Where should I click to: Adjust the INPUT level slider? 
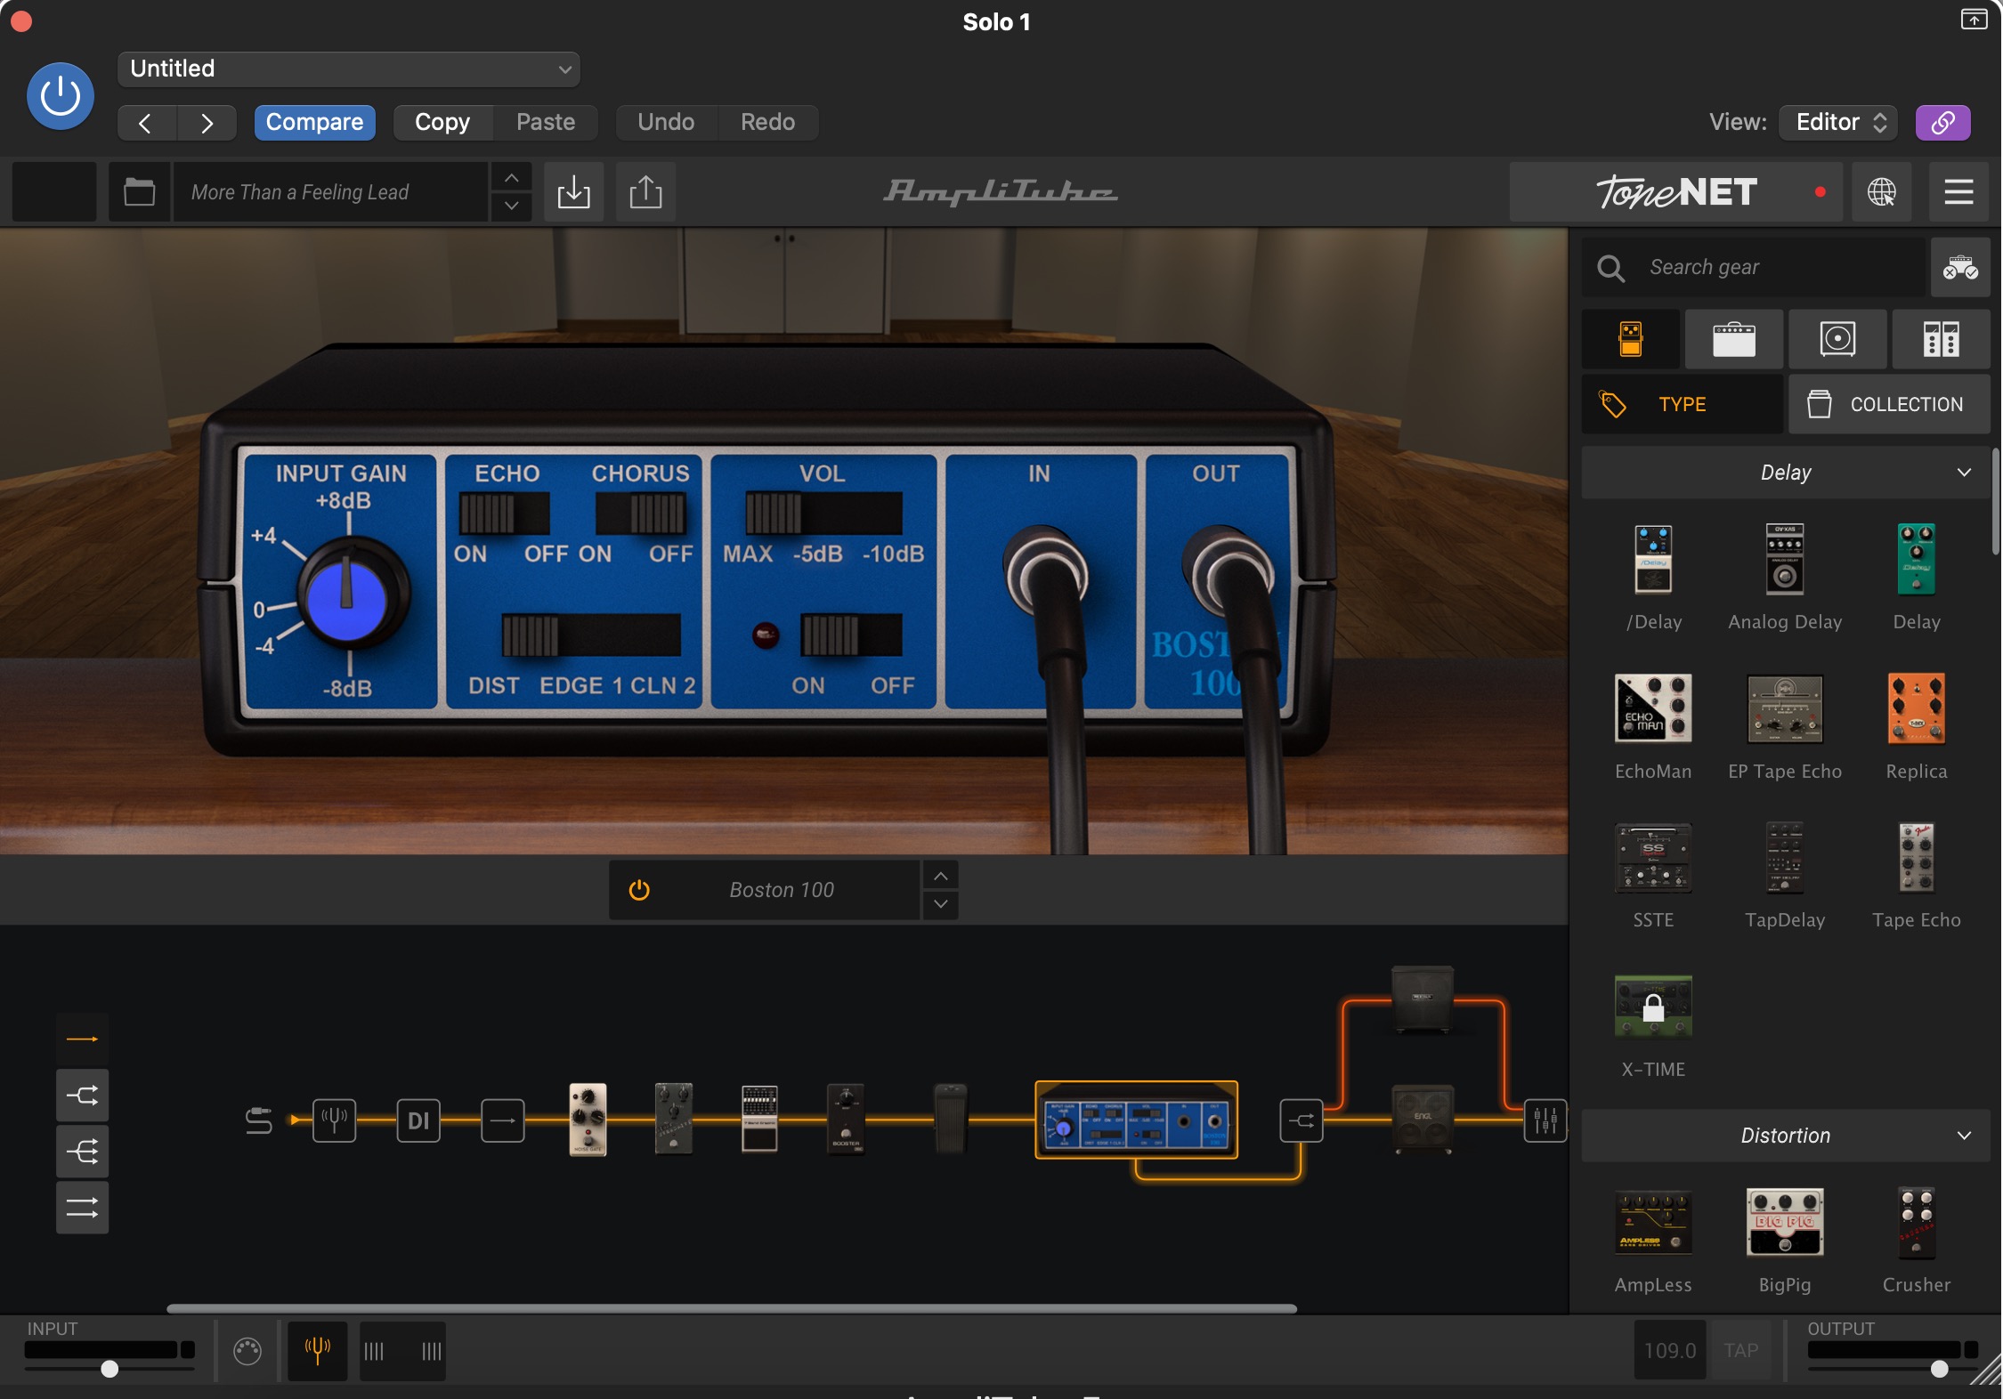point(109,1369)
